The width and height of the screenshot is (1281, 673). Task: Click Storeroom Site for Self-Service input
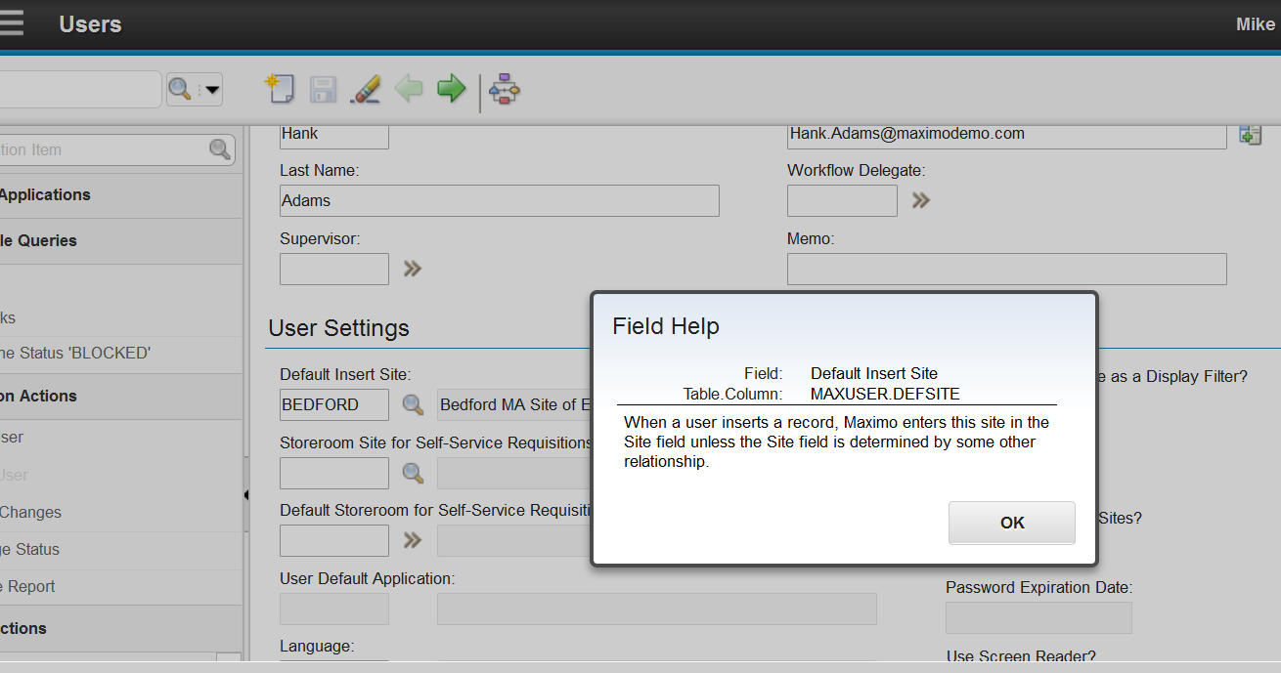click(x=334, y=473)
